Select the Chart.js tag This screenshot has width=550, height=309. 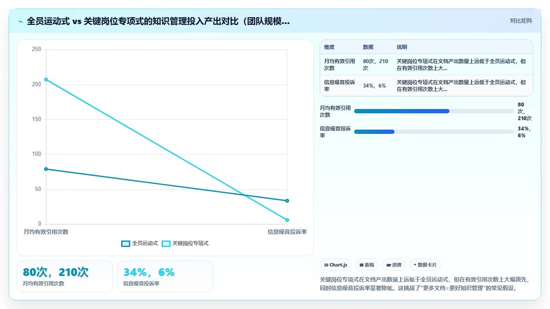pyautogui.click(x=336, y=265)
